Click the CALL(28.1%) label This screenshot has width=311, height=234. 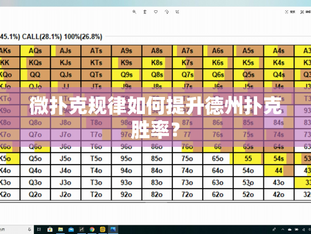pos(42,37)
